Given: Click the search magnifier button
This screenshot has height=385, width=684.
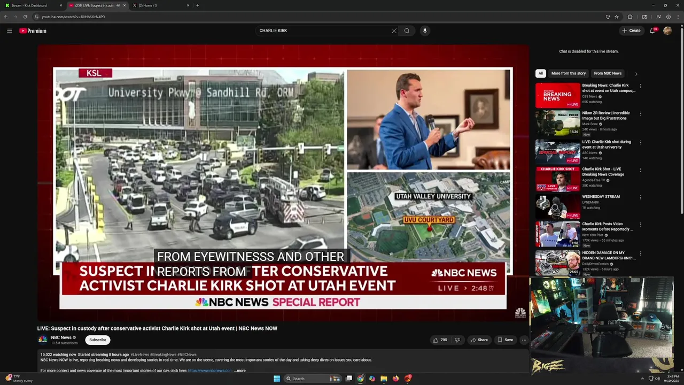Looking at the screenshot, I should coord(407,30).
